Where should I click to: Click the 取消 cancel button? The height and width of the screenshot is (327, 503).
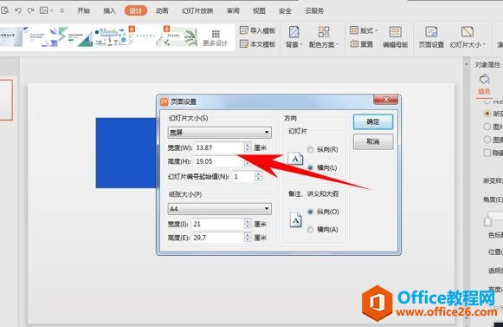pyautogui.click(x=373, y=141)
